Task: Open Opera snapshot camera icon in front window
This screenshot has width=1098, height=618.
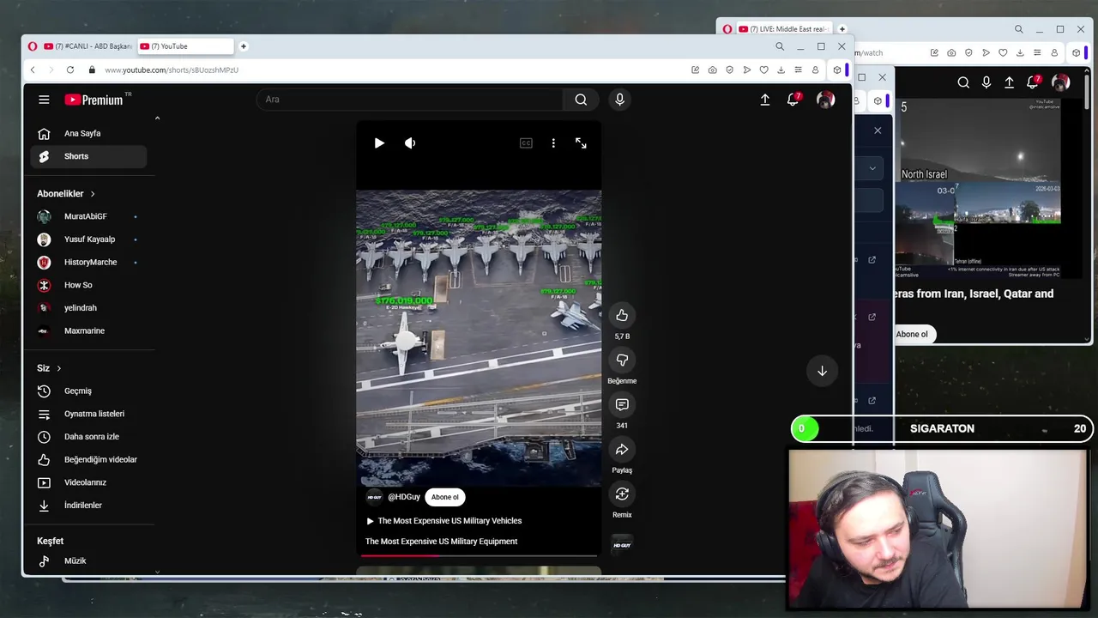Action: pyautogui.click(x=712, y=70)
